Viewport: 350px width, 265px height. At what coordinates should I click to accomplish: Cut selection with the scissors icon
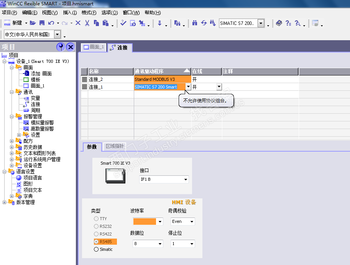point(87,23)
